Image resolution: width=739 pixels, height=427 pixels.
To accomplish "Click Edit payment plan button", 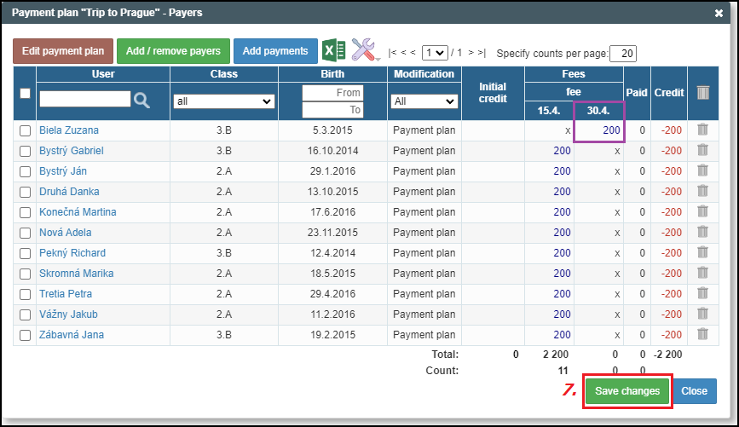I will coord(63,51).
